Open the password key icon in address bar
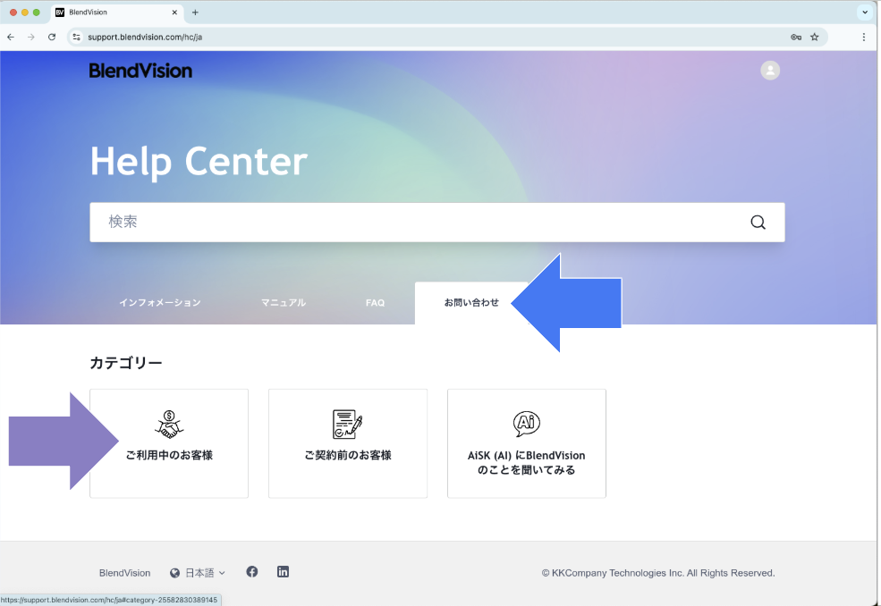Viewport: 881px width, 606px height. tap(796, 37)
